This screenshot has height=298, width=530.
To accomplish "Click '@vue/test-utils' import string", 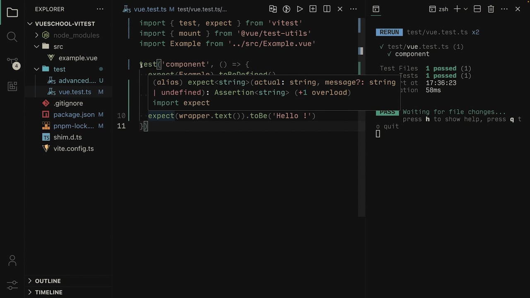I will 274,34.
